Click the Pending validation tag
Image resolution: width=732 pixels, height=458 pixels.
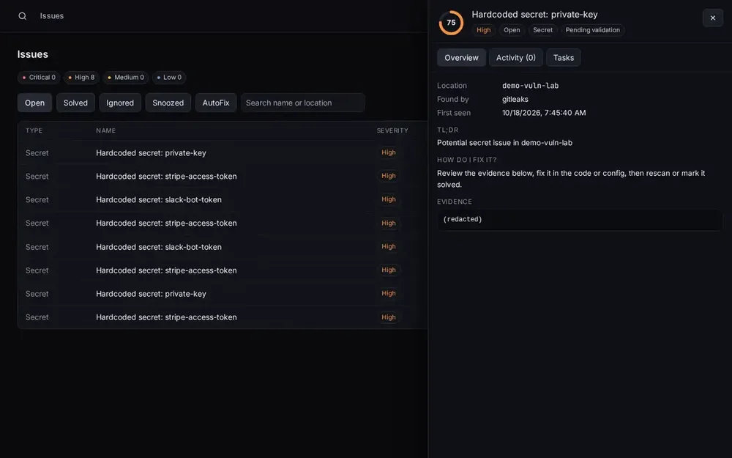point(592,30)
